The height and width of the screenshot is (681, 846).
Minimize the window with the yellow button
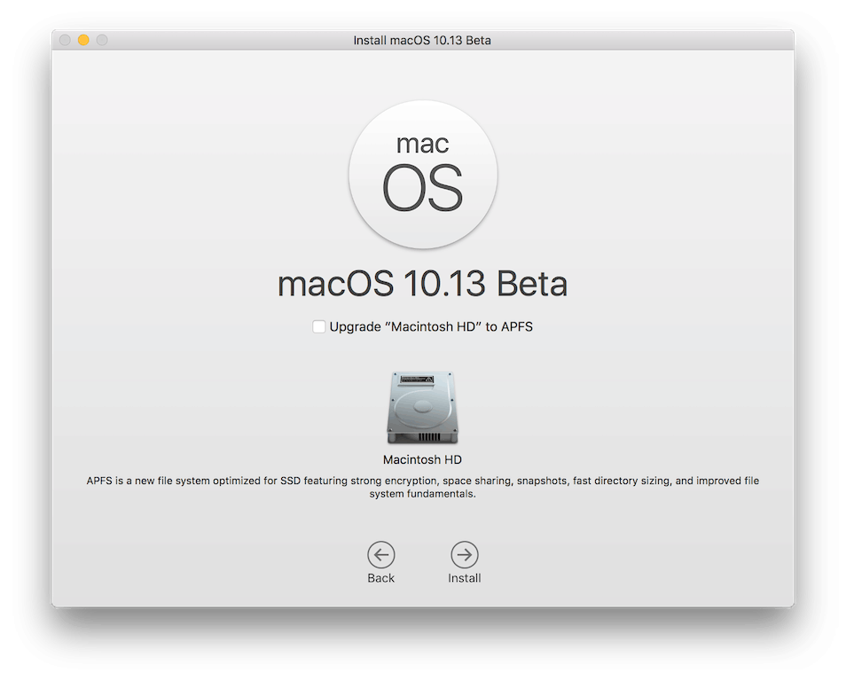click(x=83, y=40)
